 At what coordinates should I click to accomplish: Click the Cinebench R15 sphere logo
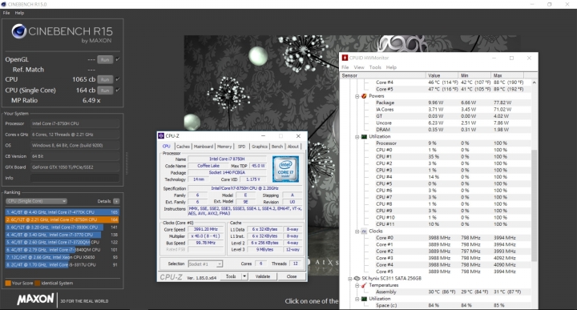coord(18,31)
